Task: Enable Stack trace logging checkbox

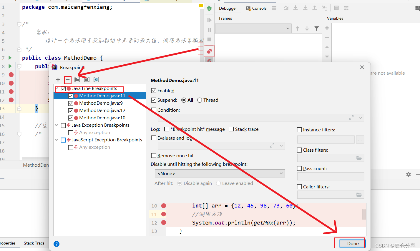Action: 231,129
